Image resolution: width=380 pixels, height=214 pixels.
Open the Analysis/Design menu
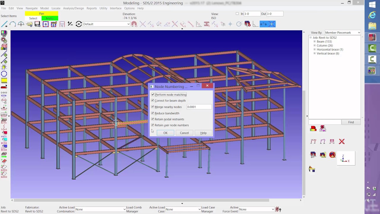(73, 8)
